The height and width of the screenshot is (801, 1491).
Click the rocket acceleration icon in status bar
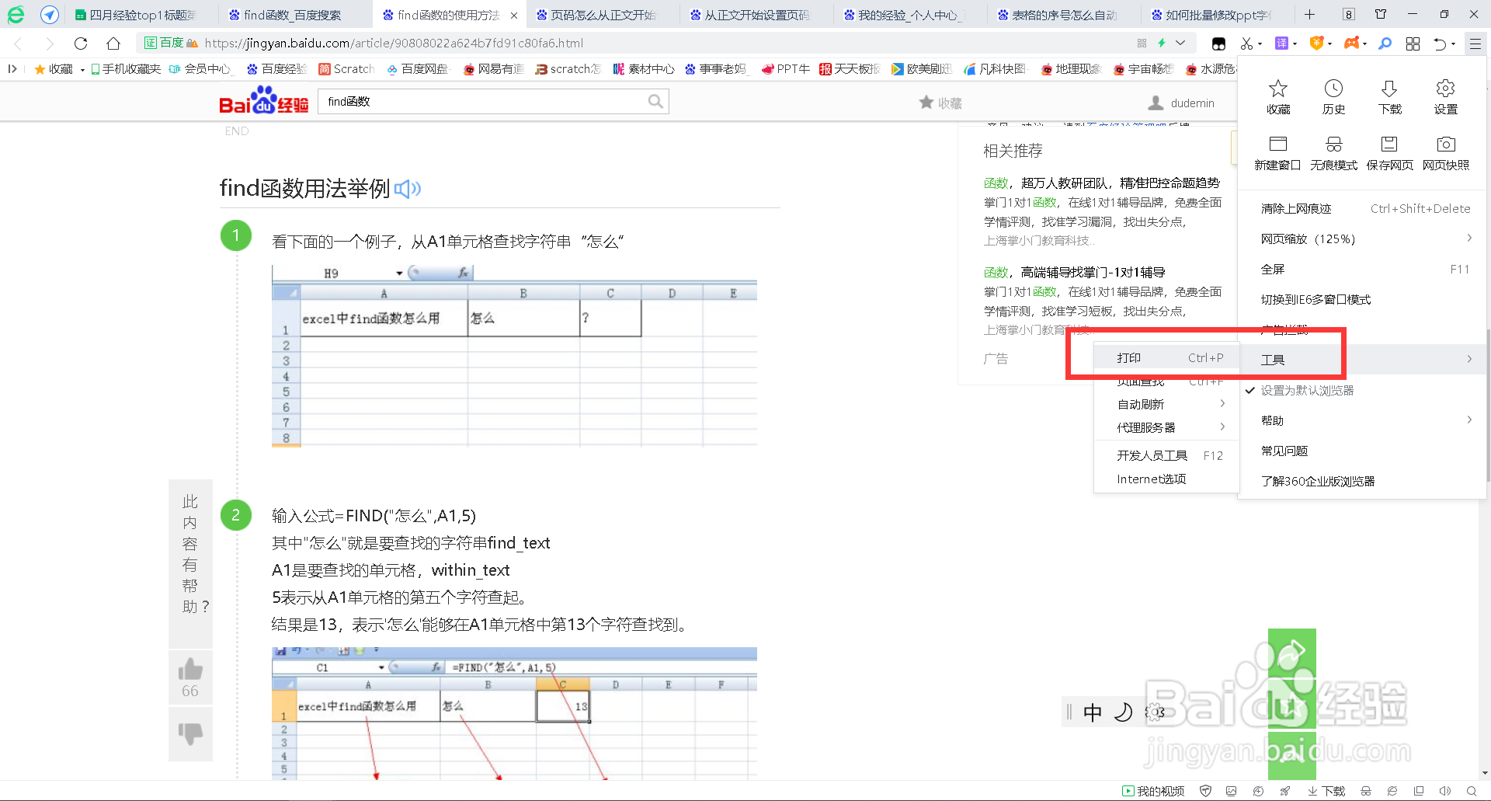tap(1286, 790)
